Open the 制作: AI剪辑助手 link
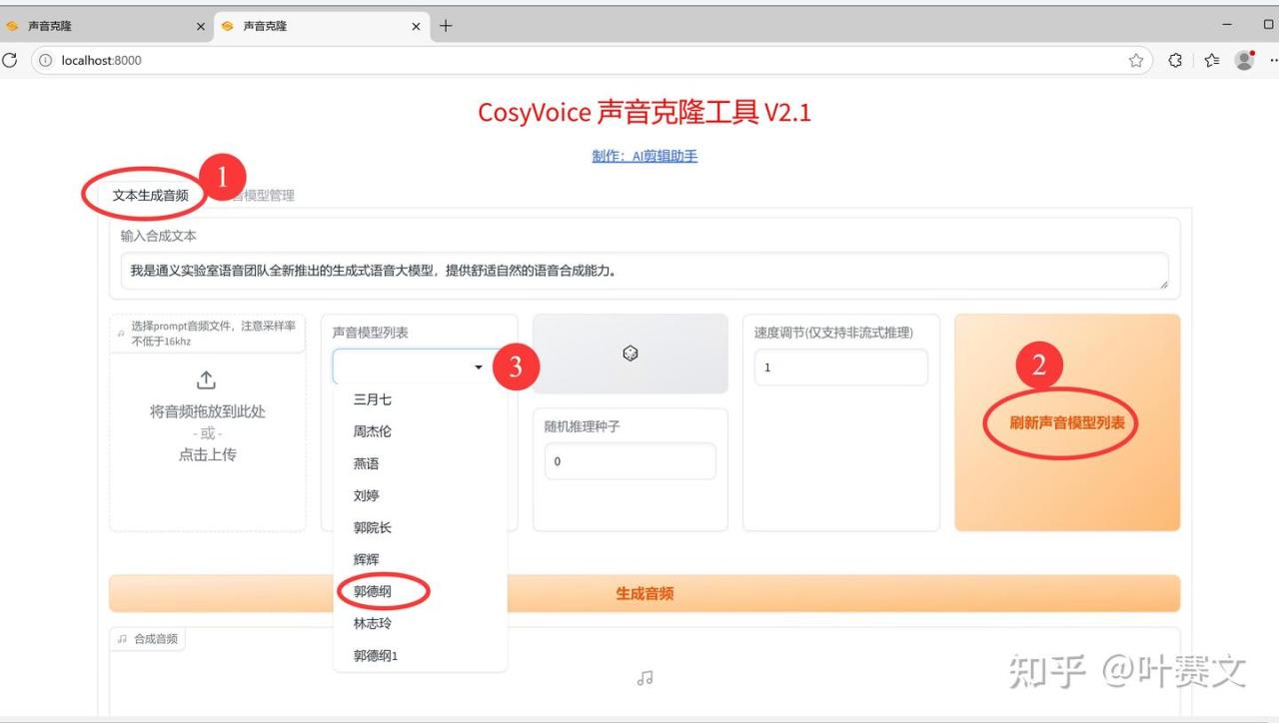 pyautogui.click(x=644, y=156)
